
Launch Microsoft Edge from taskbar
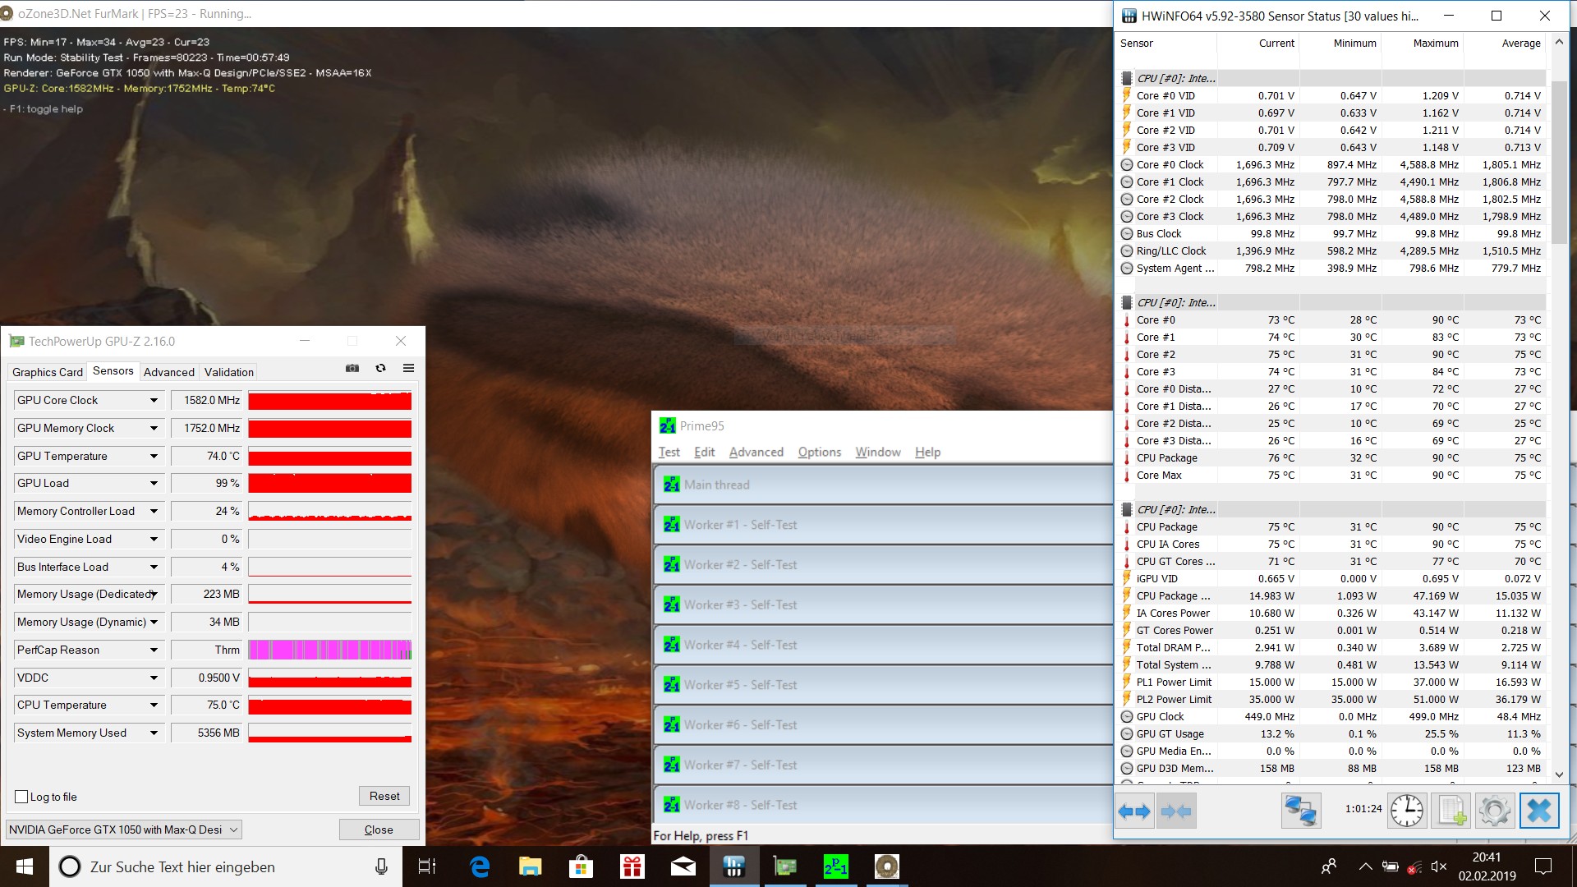[480, 866]
